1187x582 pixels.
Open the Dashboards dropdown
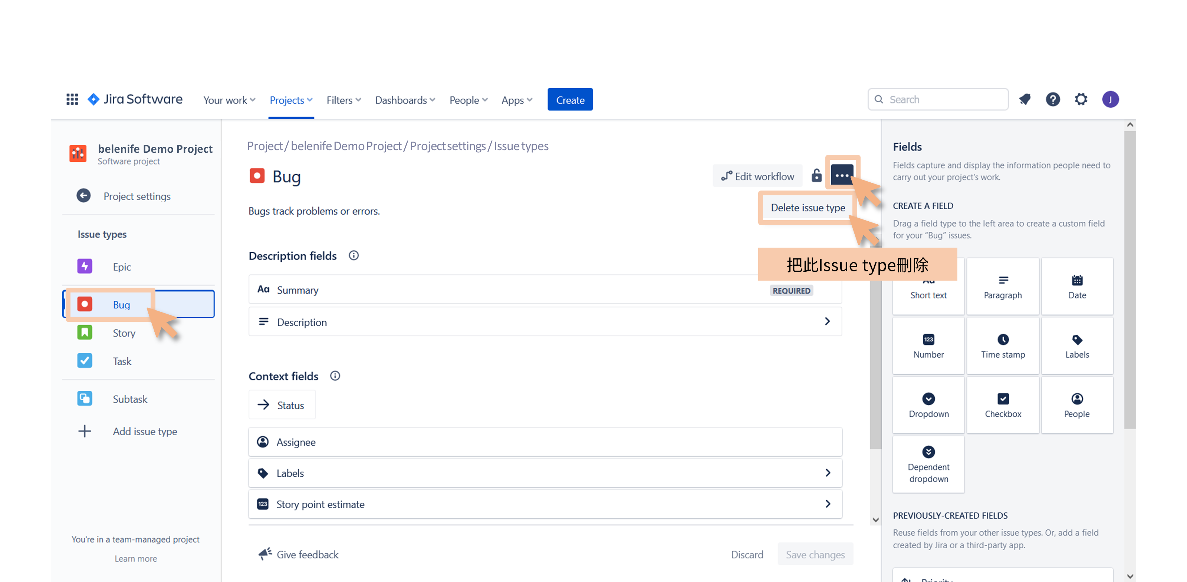click(x=405, y=100)
